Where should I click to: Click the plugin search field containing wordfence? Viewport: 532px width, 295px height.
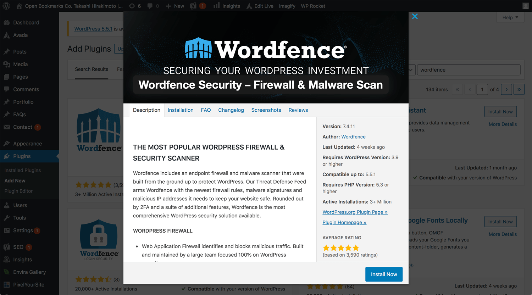pyautogui.click(x=469, y=70)
